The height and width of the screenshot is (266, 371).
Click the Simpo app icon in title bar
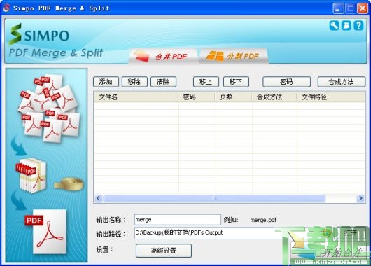(6, 8)
